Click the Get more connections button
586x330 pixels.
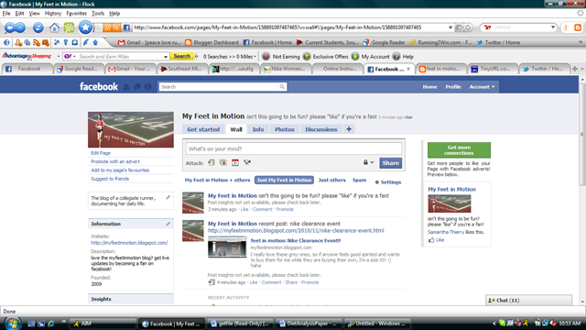pyautogui.click(x=459, y=150)
